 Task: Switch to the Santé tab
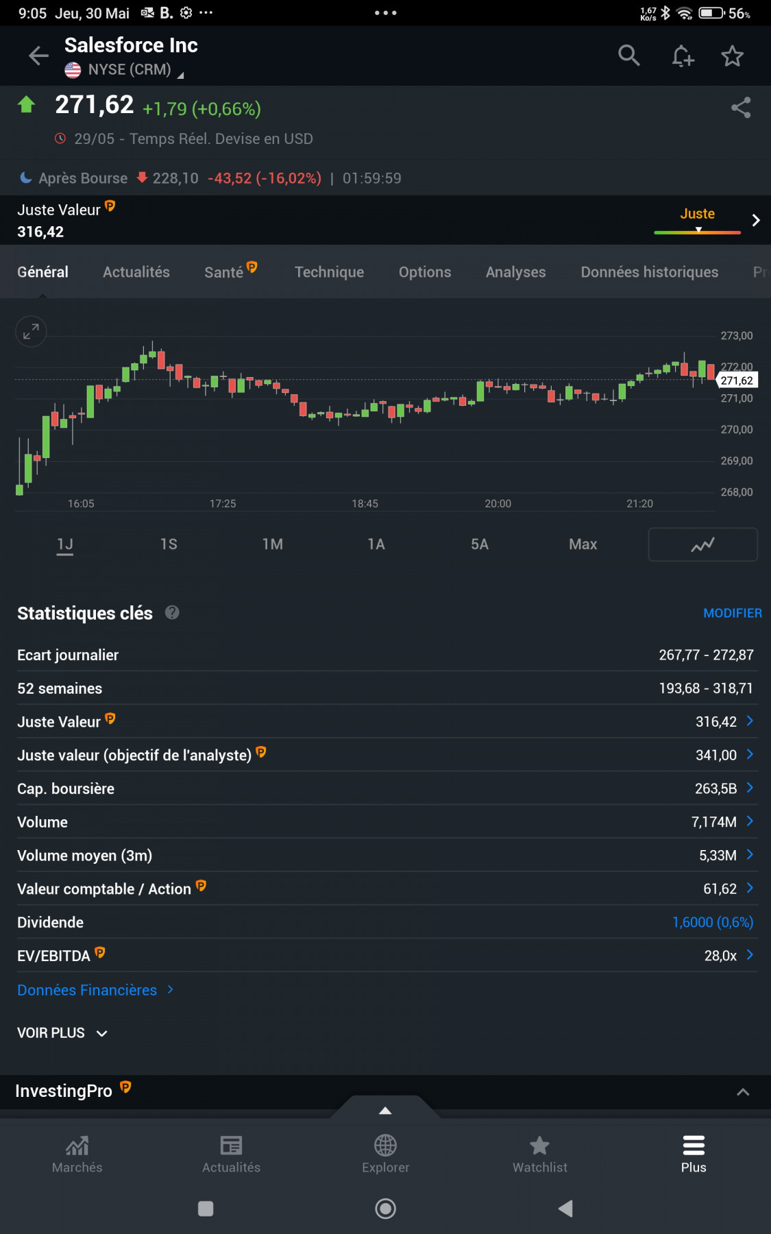pyautogui.click(x=230, y=271)
